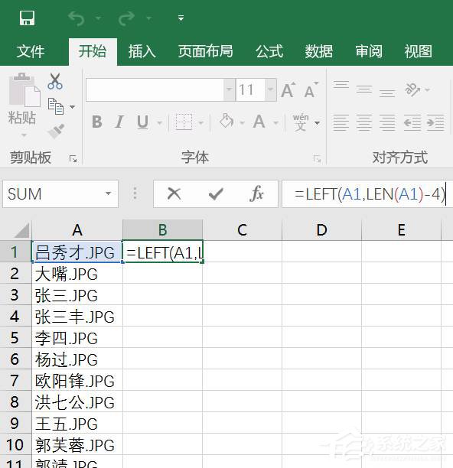Click the 粘贴 paste clipboard icon
The width and height of the screenshot is (453, 468).
(x=24, y=90)
